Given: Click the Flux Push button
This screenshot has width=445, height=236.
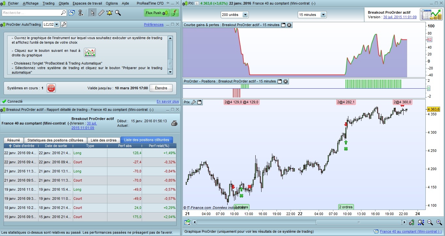Looking at the screenshot, I should point(157,13).
